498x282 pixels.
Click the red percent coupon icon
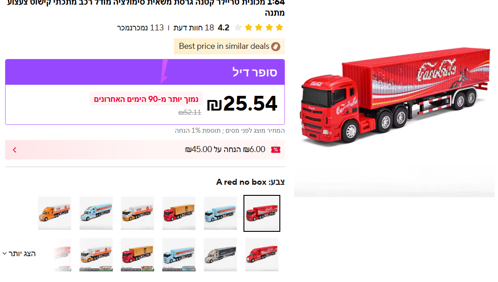(276, 150)
